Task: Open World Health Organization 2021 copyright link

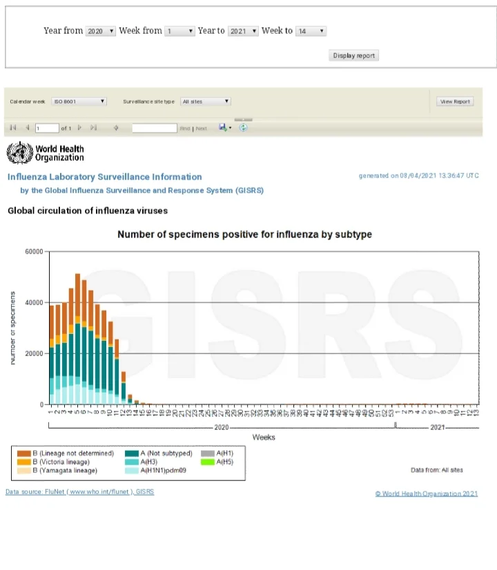Action: (426, 493)
